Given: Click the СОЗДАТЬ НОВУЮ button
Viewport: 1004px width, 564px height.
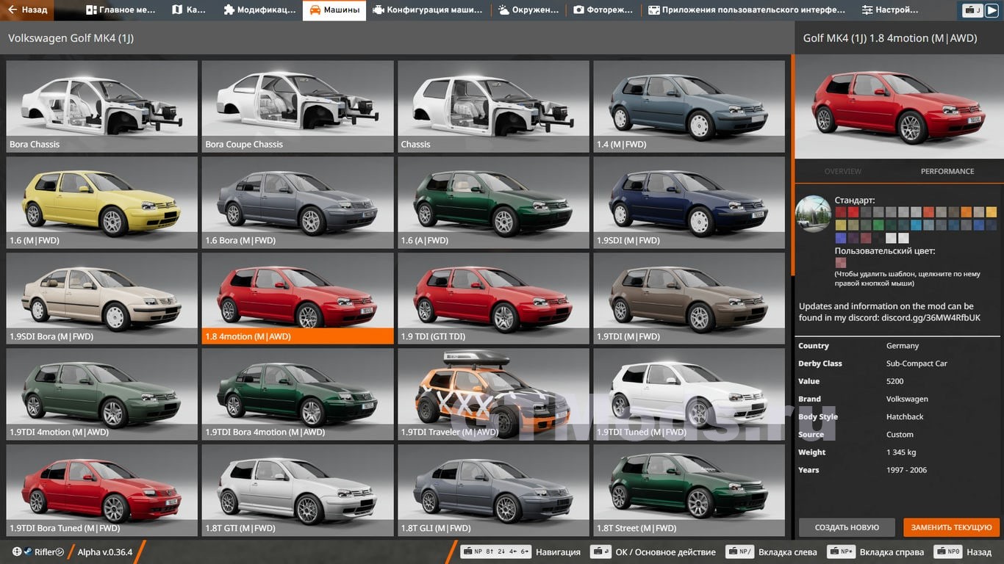Looking at the screenshot, I should click(847, 527).
